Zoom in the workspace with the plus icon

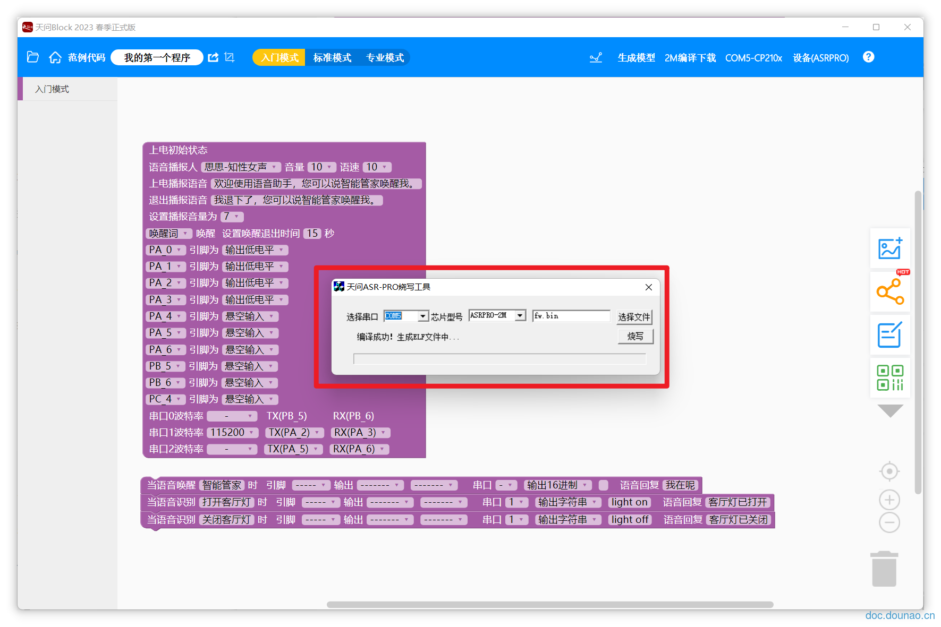pyautogui.click(x=889, y=500)
